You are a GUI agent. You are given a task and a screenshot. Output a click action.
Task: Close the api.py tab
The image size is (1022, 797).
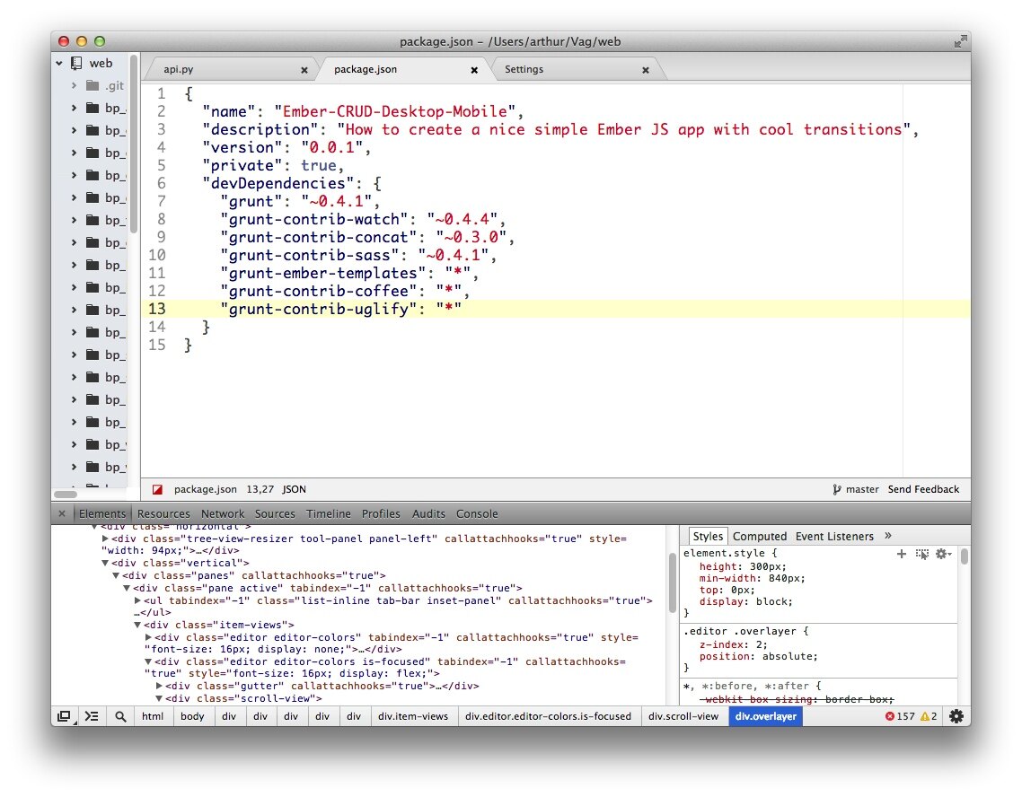[304, 70]
